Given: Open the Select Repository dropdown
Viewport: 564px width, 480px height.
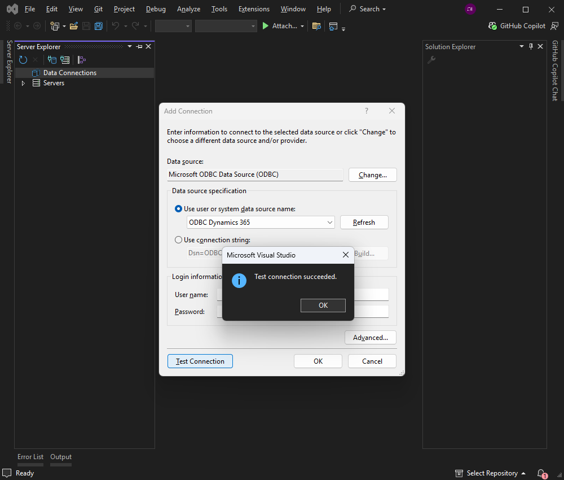Looking at the screenshot, I should (x=491, y=473).
